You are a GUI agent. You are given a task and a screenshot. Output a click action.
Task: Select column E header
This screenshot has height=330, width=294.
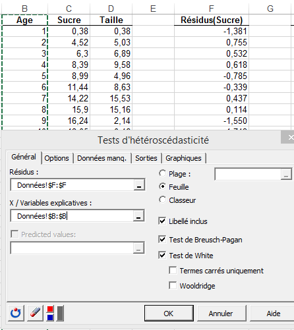tap(154, 9)
